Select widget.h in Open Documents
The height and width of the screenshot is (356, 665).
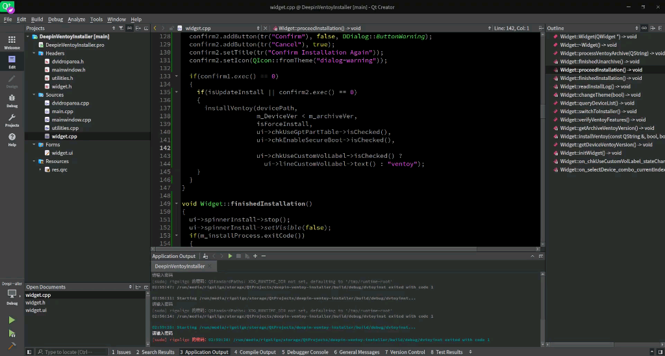35,303
